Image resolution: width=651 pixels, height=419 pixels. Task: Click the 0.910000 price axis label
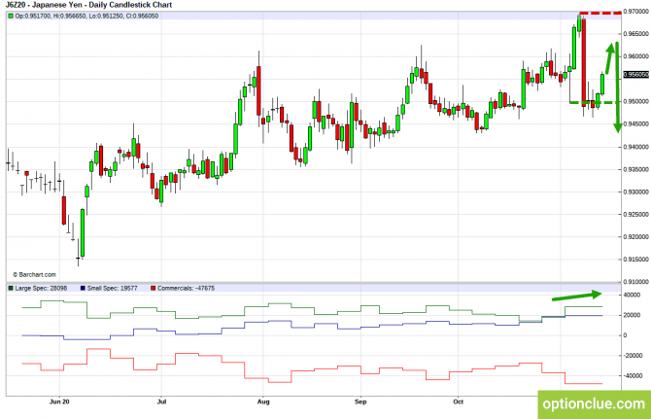click(635, 282)
